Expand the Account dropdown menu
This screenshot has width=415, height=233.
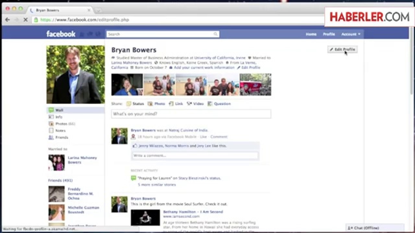[x=351, y=34]
